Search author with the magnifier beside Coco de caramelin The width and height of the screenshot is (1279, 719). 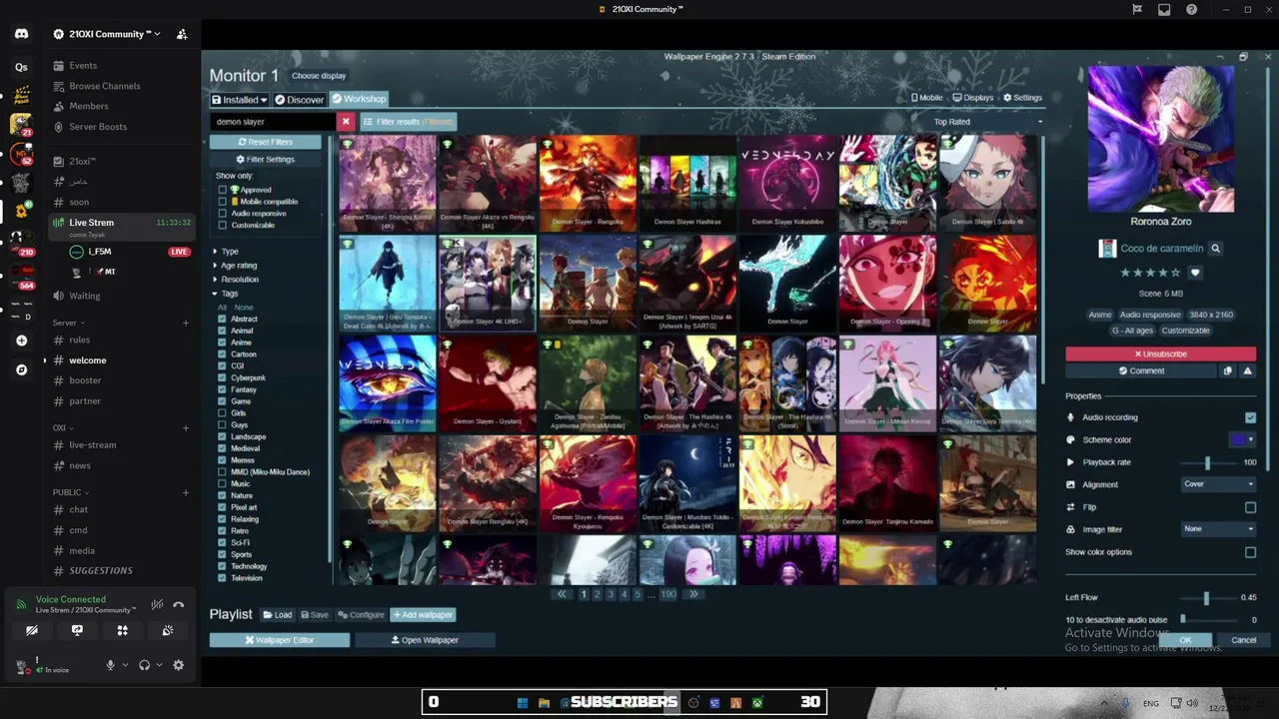pyautogui.click(x=1215, y=249)
